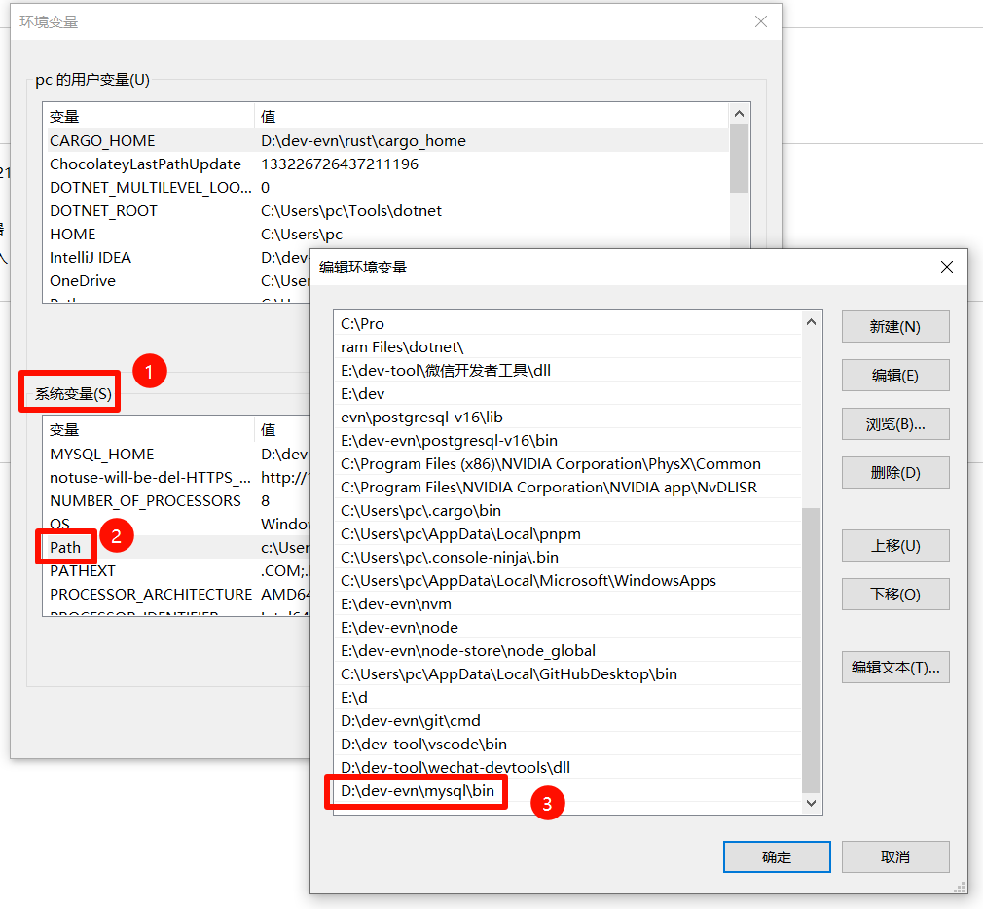Cancel with the 取消 button

(894, 857)
